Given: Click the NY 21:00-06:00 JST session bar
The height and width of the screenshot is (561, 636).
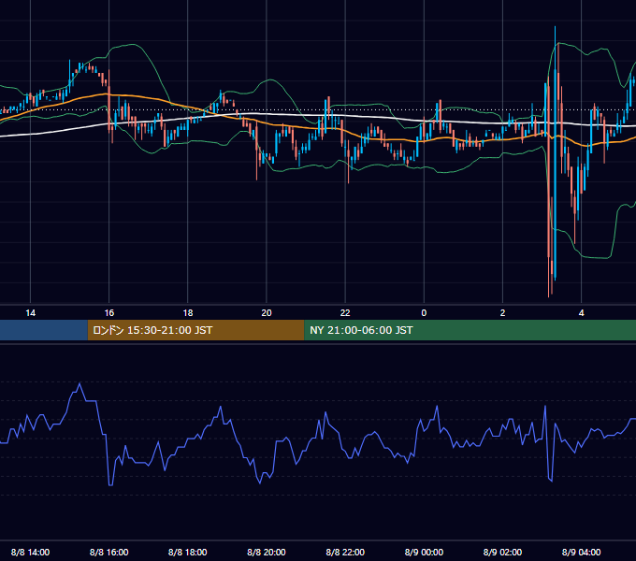Looking at the screenshot, I should click(470, 330).
